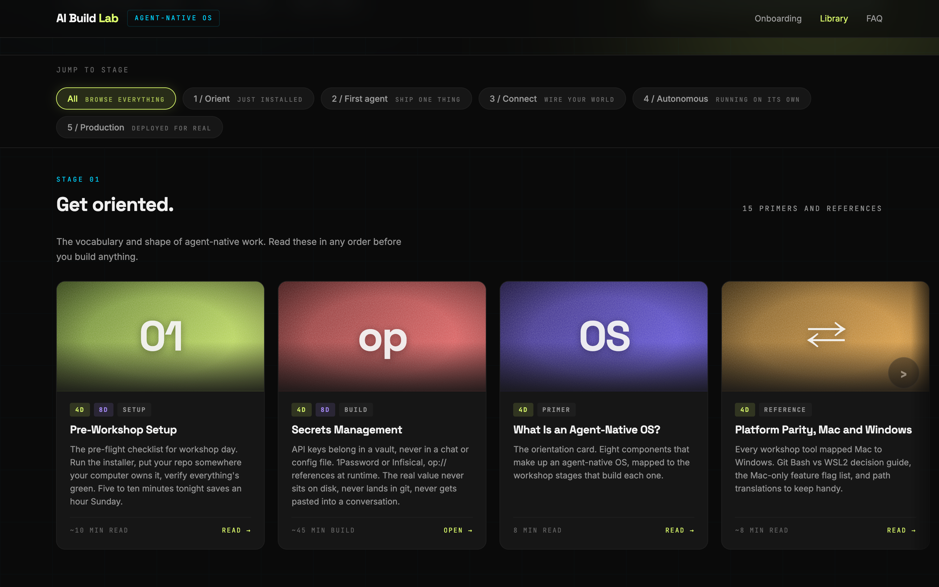Click the PRIMER tag
Screen dimensions: 939x587
pyautogui.click(x=556, y=410)
